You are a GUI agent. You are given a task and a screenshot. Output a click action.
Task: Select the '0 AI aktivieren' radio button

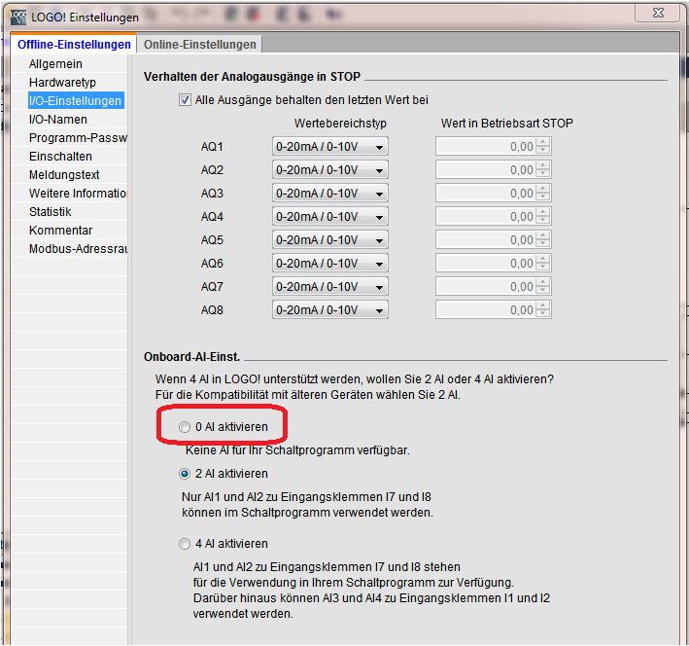pos(184,427)
